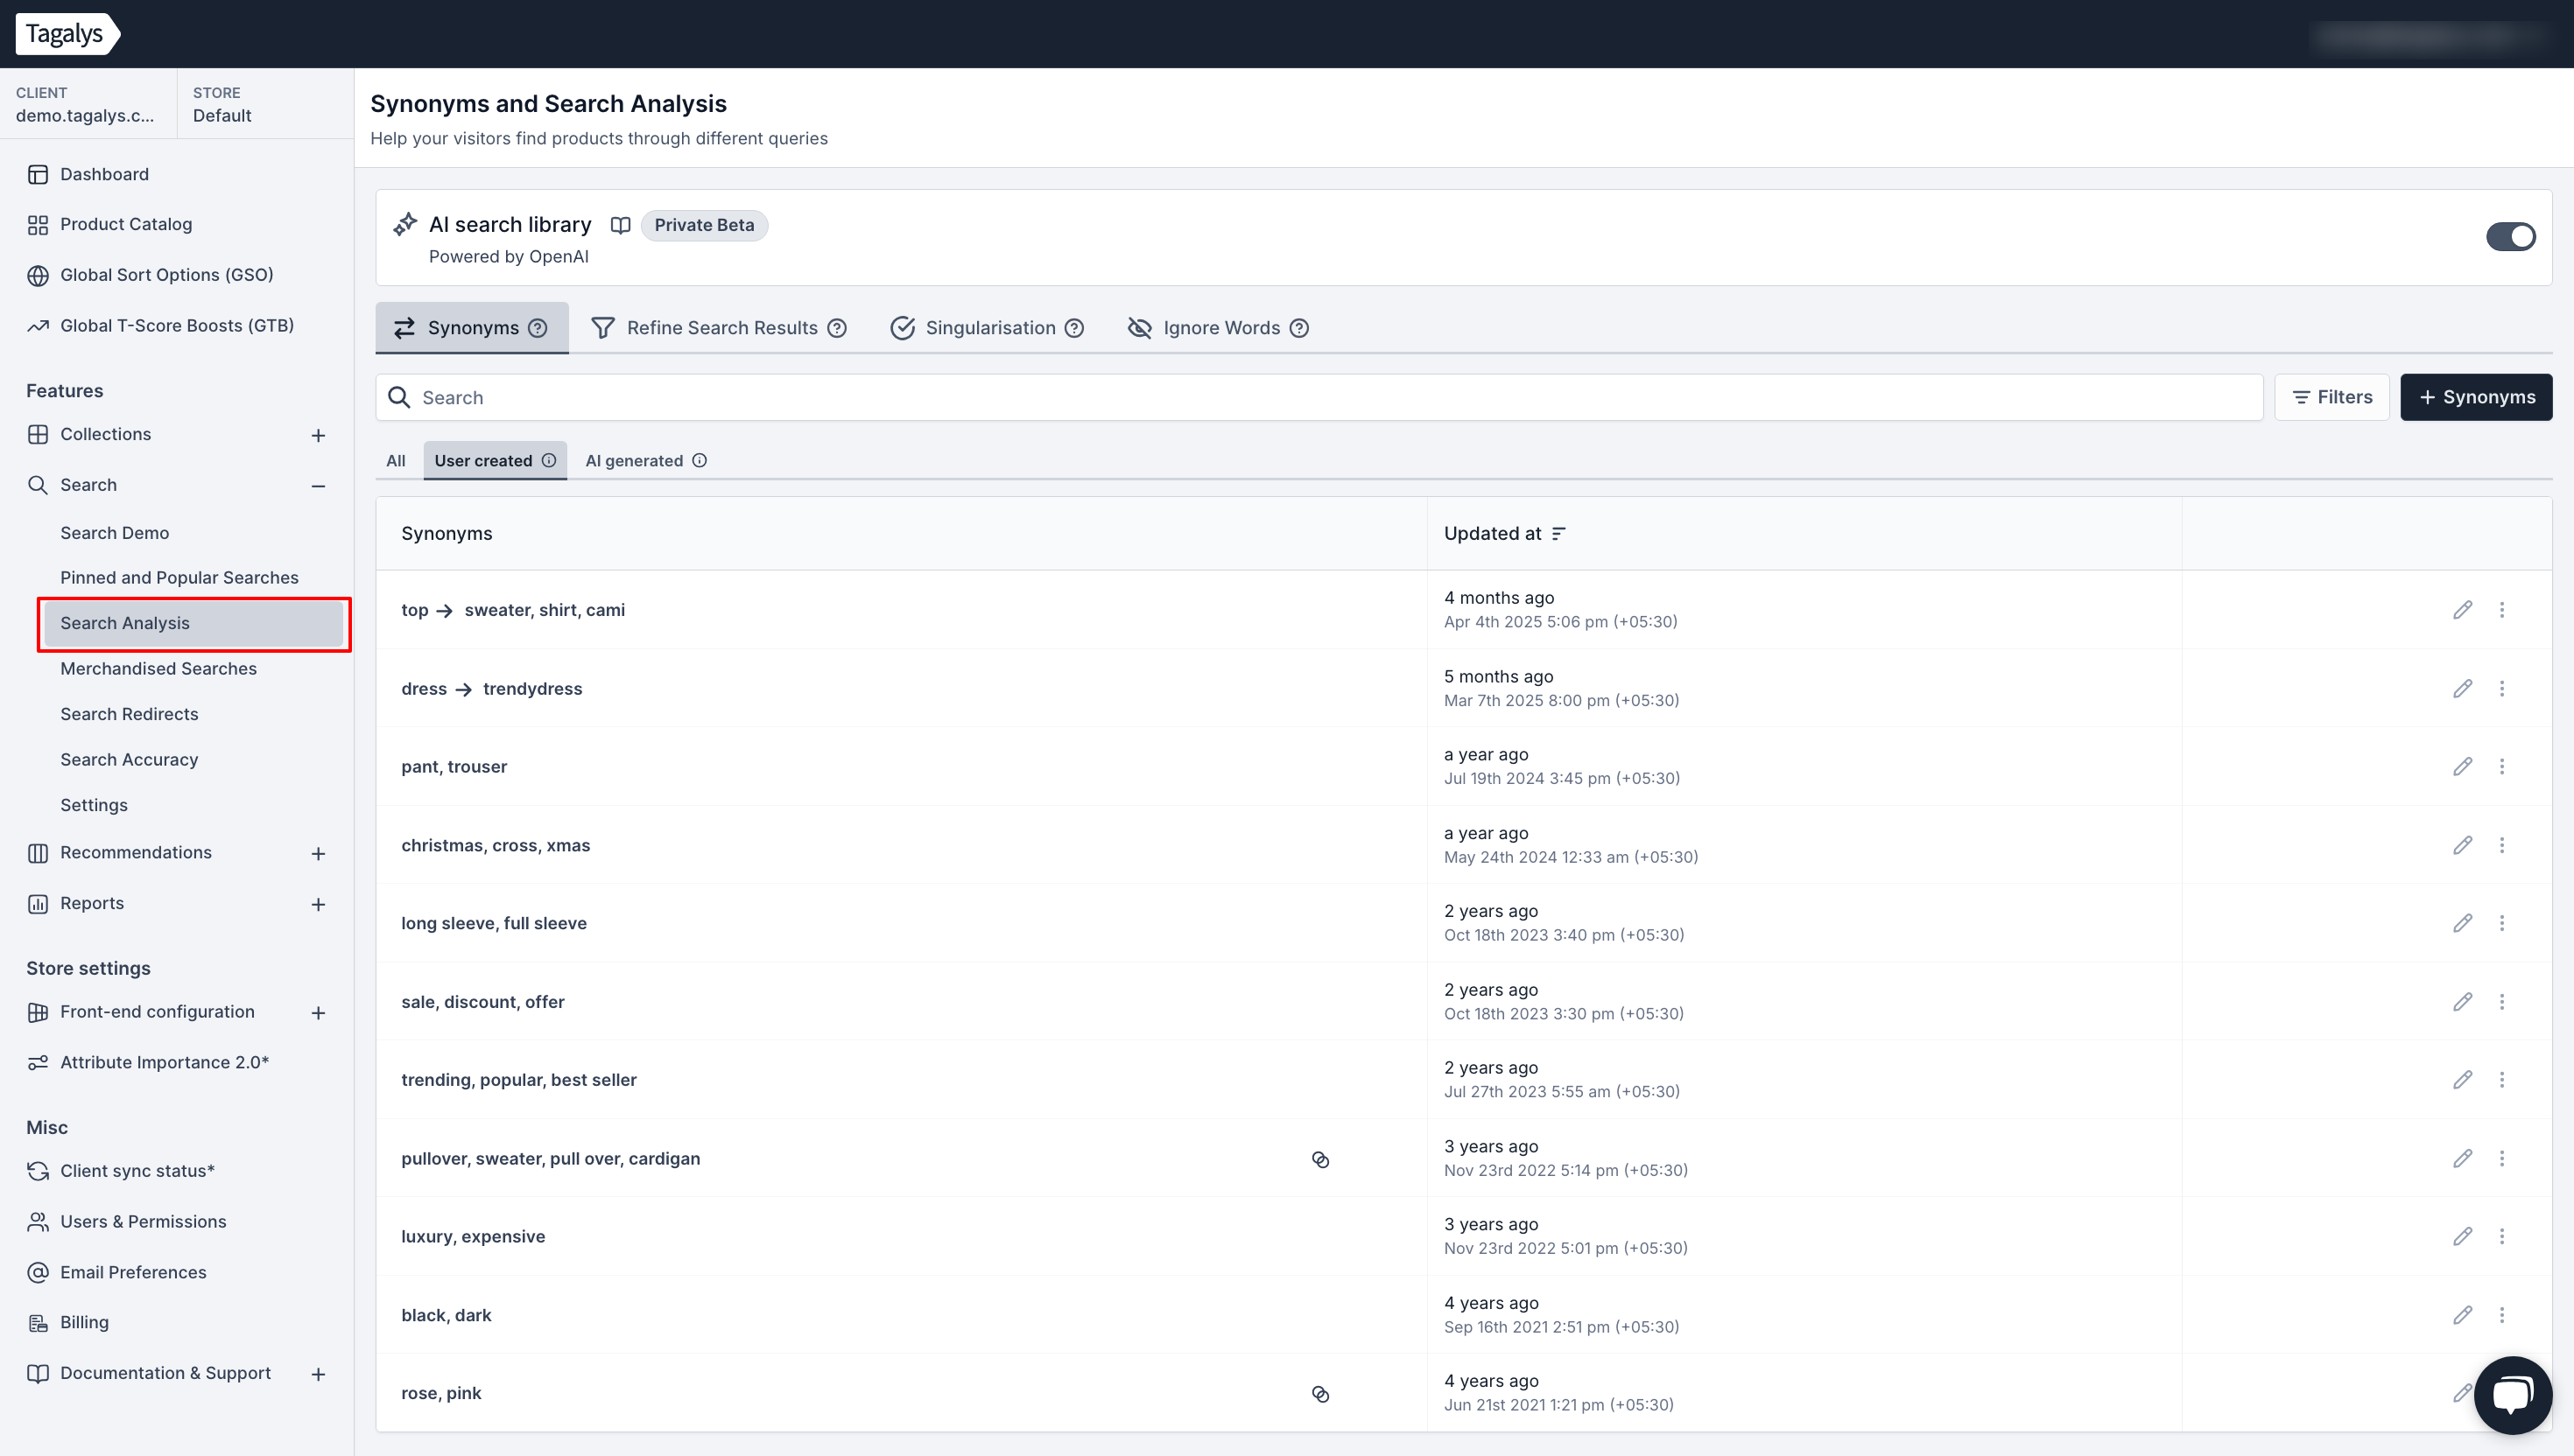Open Billing page
The height and width of the screenshot is (1456, 2574).
(84, 1323)
